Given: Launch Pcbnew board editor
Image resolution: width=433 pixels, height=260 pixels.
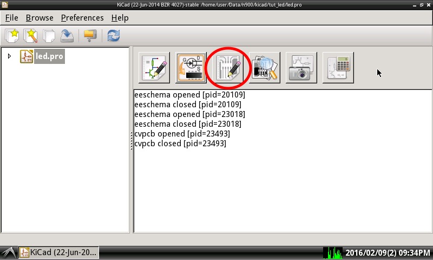Looking at the screenshot, I should [x=227, y=68].
